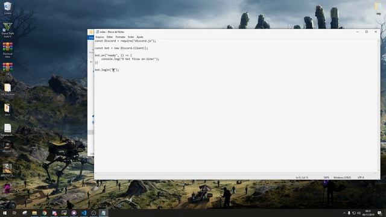
Task: Open the circular white outline taskbar app
Action: point(93,213)
